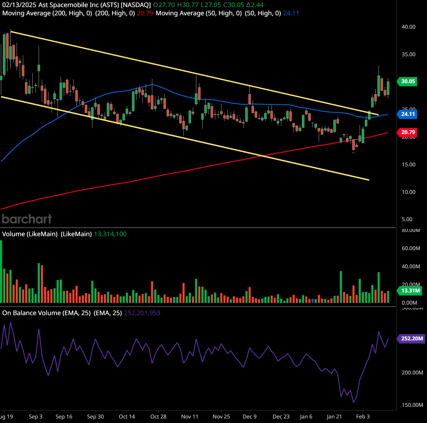
Task: Click the 'Oct 14' date axis label
Action: click(127, 416)
